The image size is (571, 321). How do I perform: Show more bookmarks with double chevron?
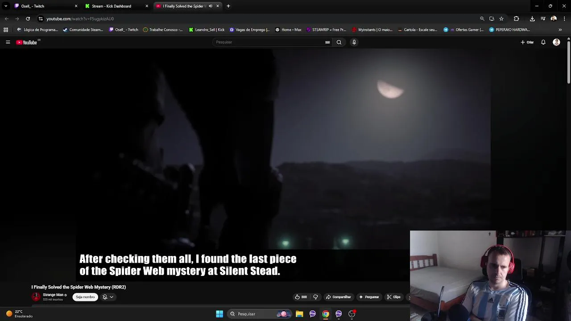(x=560, y=30)
